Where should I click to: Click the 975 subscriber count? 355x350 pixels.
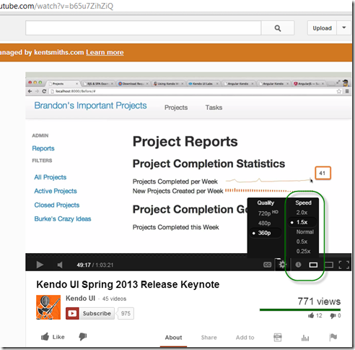click(x=126, y=313)
